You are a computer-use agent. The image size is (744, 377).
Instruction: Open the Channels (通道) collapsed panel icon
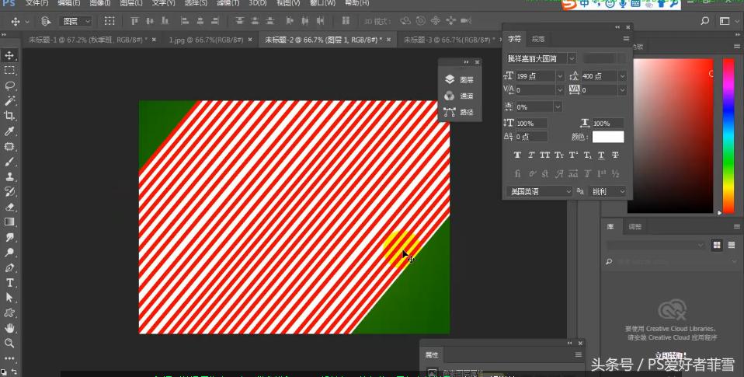pyautogui.click(x=450, y=96)
